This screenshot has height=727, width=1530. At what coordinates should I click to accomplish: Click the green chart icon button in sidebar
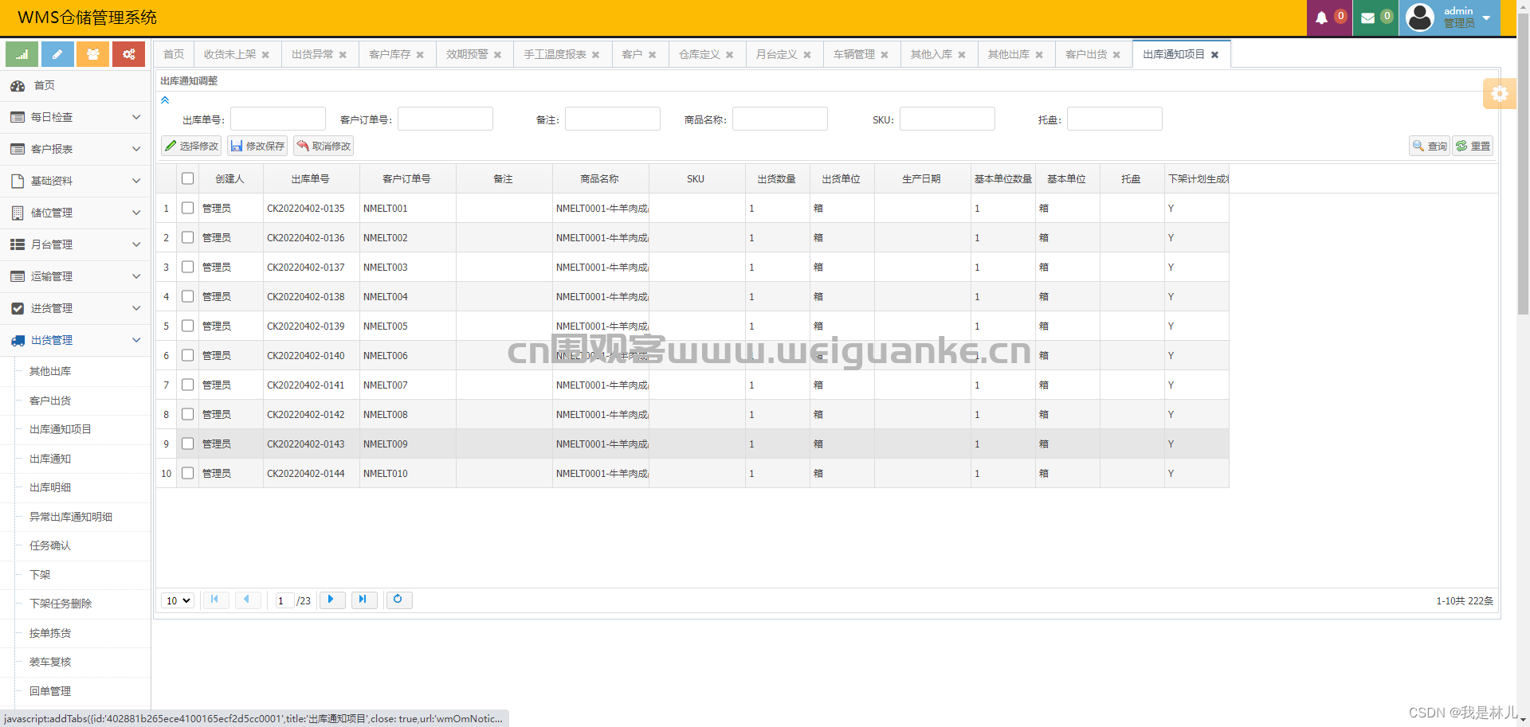click(22, 54)
